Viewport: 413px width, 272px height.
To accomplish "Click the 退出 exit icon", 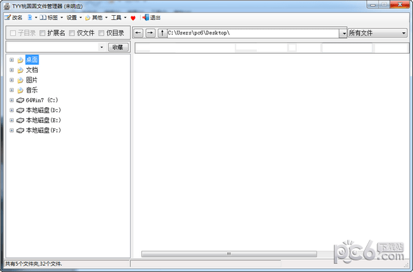I will (146, 18).
